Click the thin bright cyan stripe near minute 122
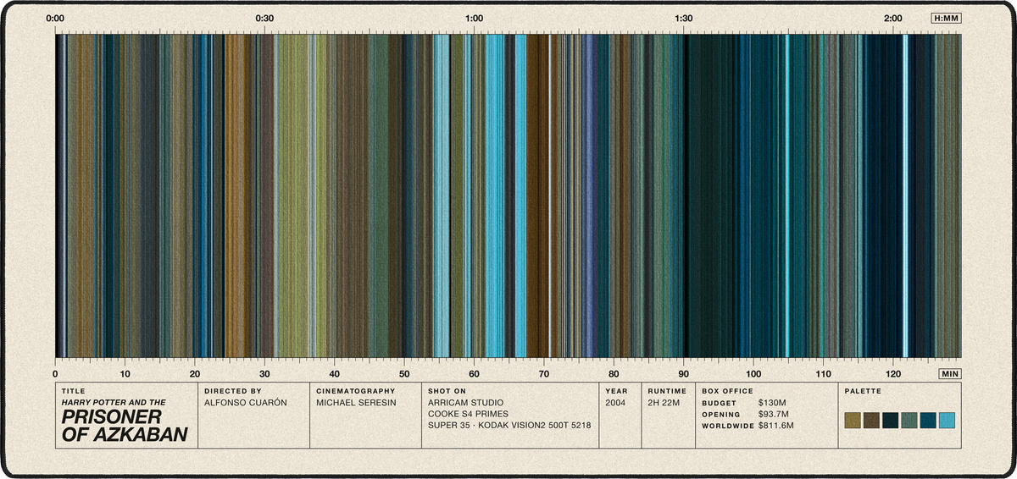 click(906, 195)
